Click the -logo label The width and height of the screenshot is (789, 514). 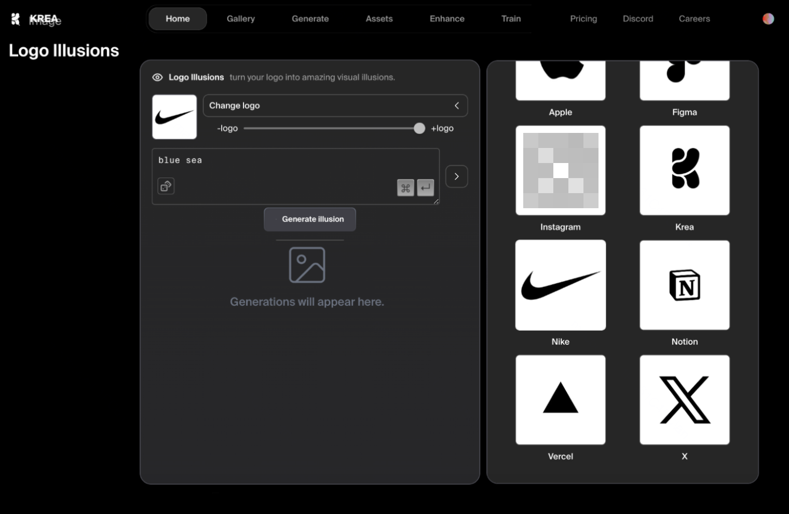[x=227, y=128]
